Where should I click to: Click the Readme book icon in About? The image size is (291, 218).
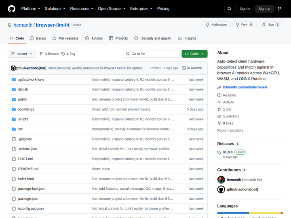coord(219,95)
